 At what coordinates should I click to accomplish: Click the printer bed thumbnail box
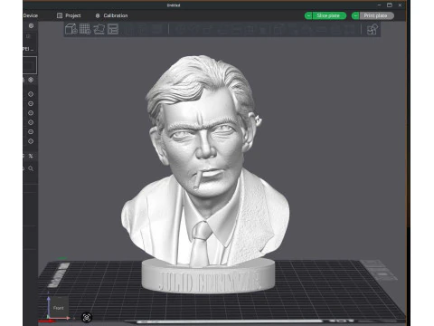30,65
